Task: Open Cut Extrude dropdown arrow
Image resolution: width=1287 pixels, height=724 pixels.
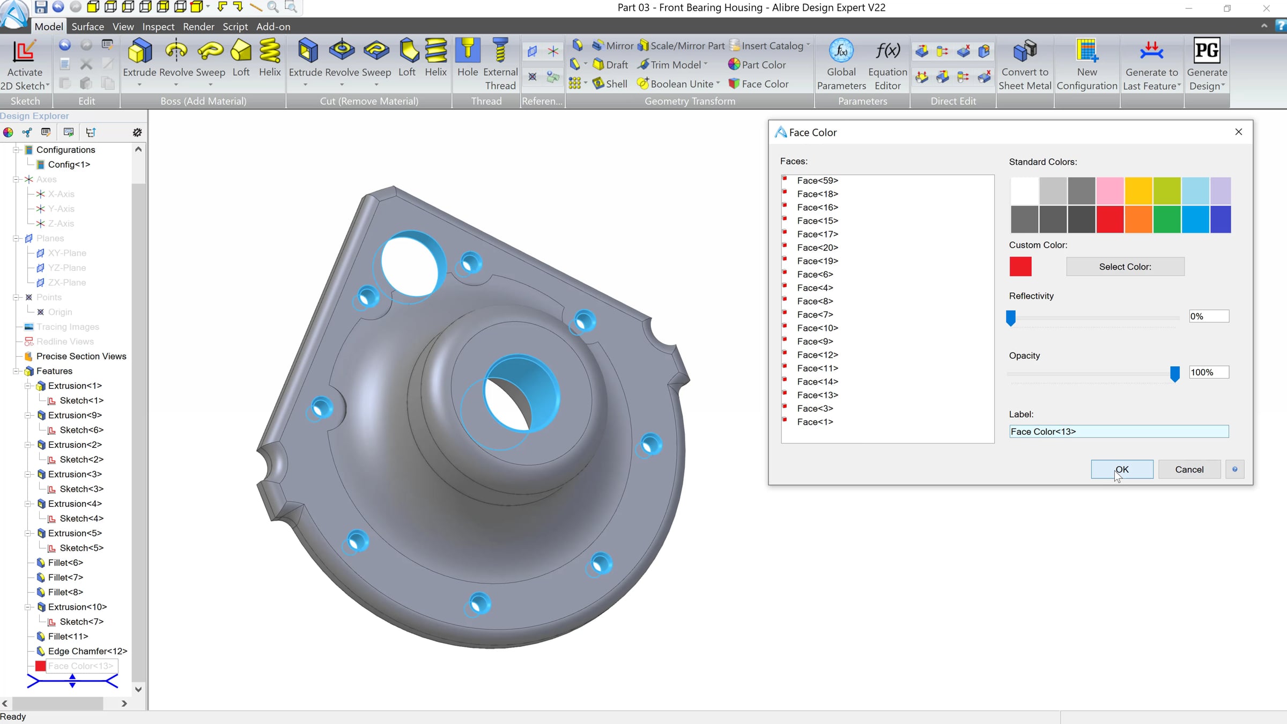Action: (306, 85)
